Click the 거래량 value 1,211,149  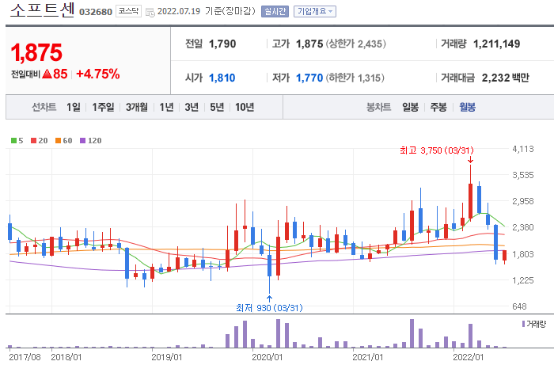(496, 44)
